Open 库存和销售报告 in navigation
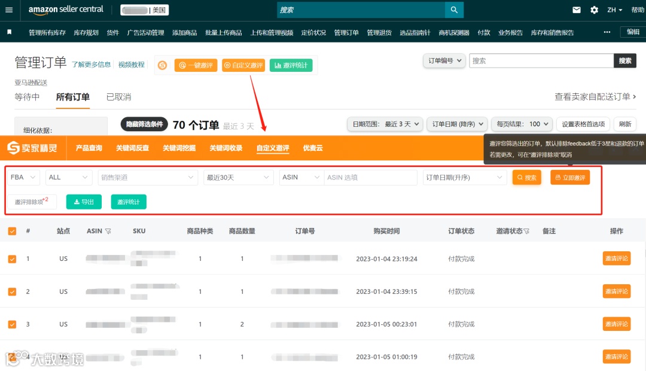This screenshot has width=646, height=371. [552, 32]
